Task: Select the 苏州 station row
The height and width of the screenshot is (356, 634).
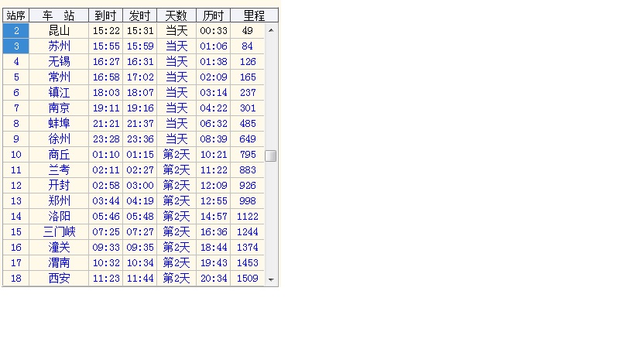Action: [x=59, y=46]
